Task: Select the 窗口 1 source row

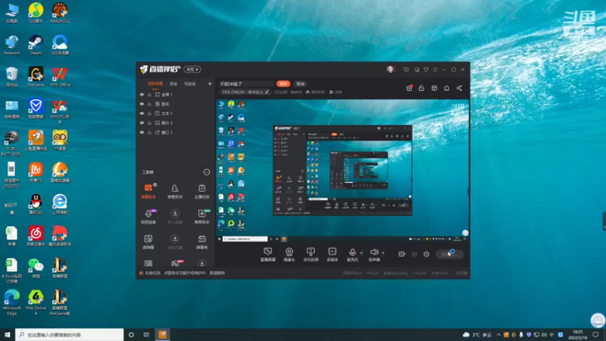Action: pos(176,132)
